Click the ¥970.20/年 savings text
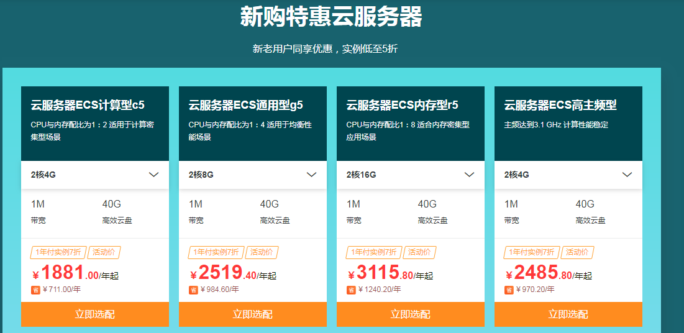The width and height of the screenshot is (684, 333). (536, 290)
